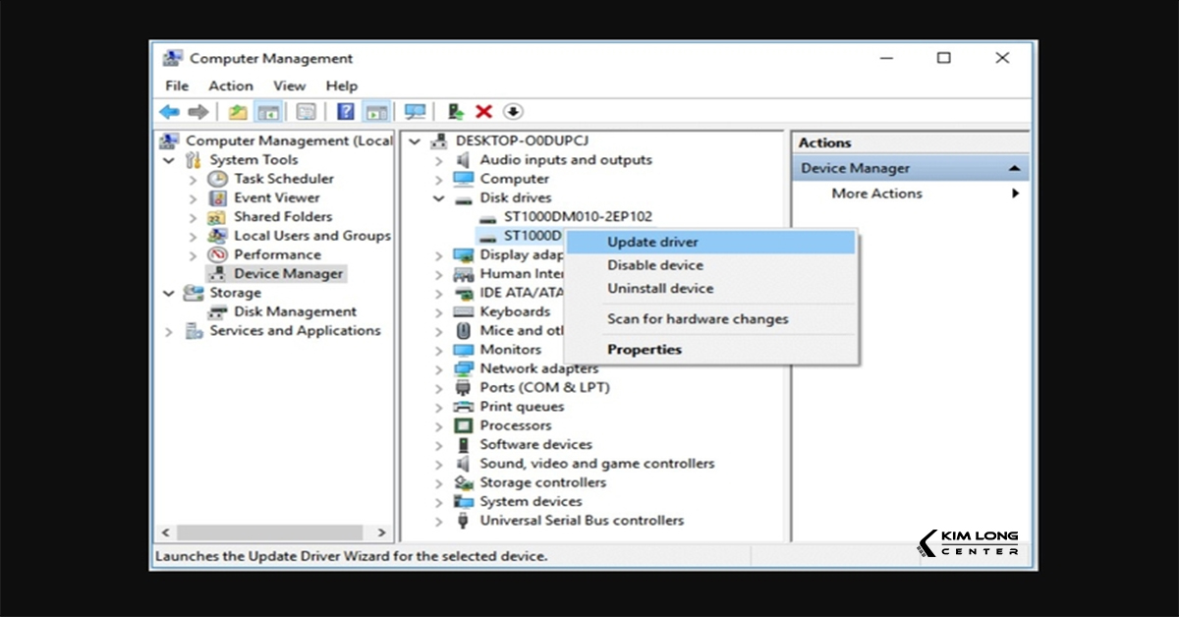Screen dimensions: 1179x617
Task: Toggle Show/Hide Console Tree toolbar button
Action: [267, 112]
